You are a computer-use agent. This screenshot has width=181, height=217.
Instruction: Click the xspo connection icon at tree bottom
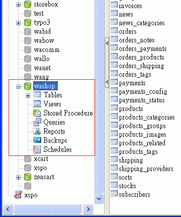tap(18, 195)
